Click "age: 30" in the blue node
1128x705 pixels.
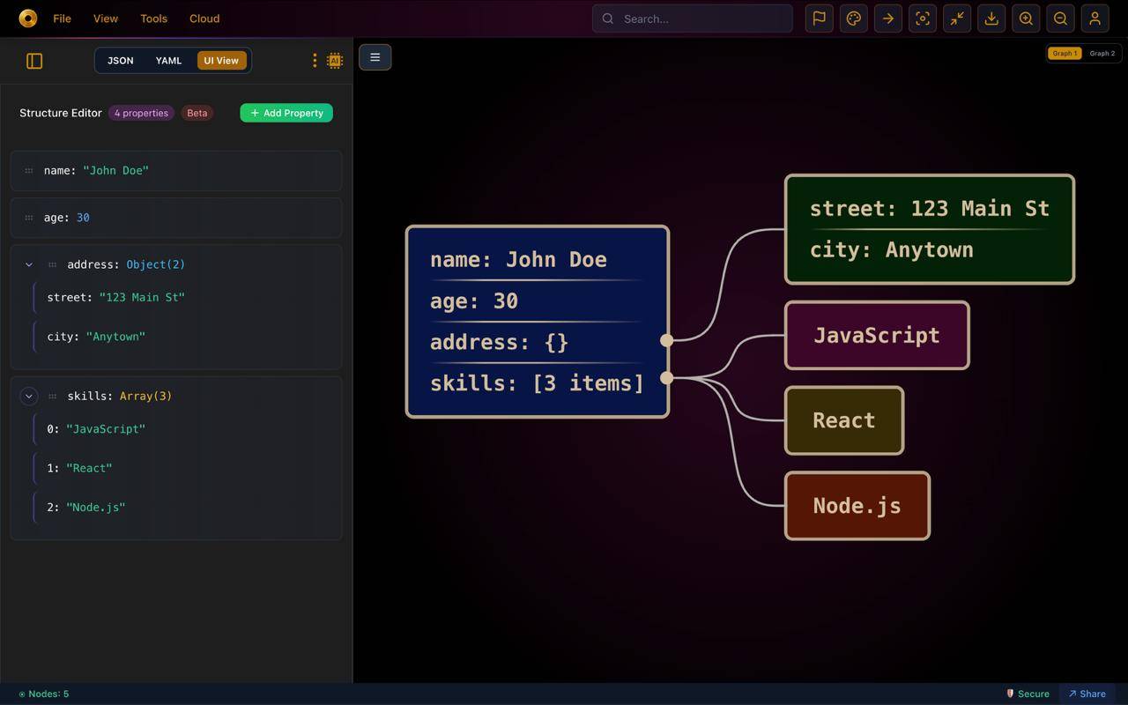click(474, 301)
